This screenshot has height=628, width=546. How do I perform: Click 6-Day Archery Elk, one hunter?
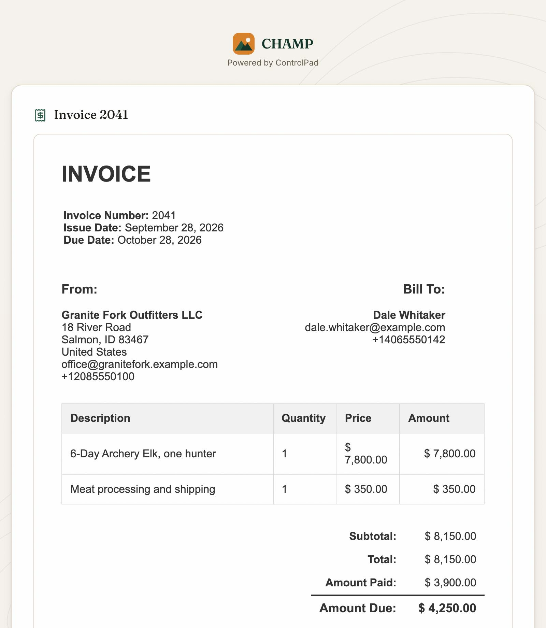click(143, 454)
